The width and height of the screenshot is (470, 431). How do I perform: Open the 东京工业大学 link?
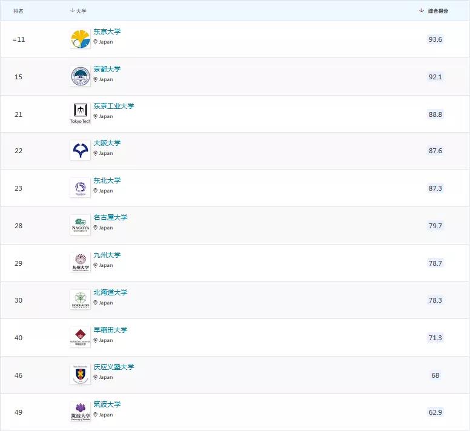point(114,106)
